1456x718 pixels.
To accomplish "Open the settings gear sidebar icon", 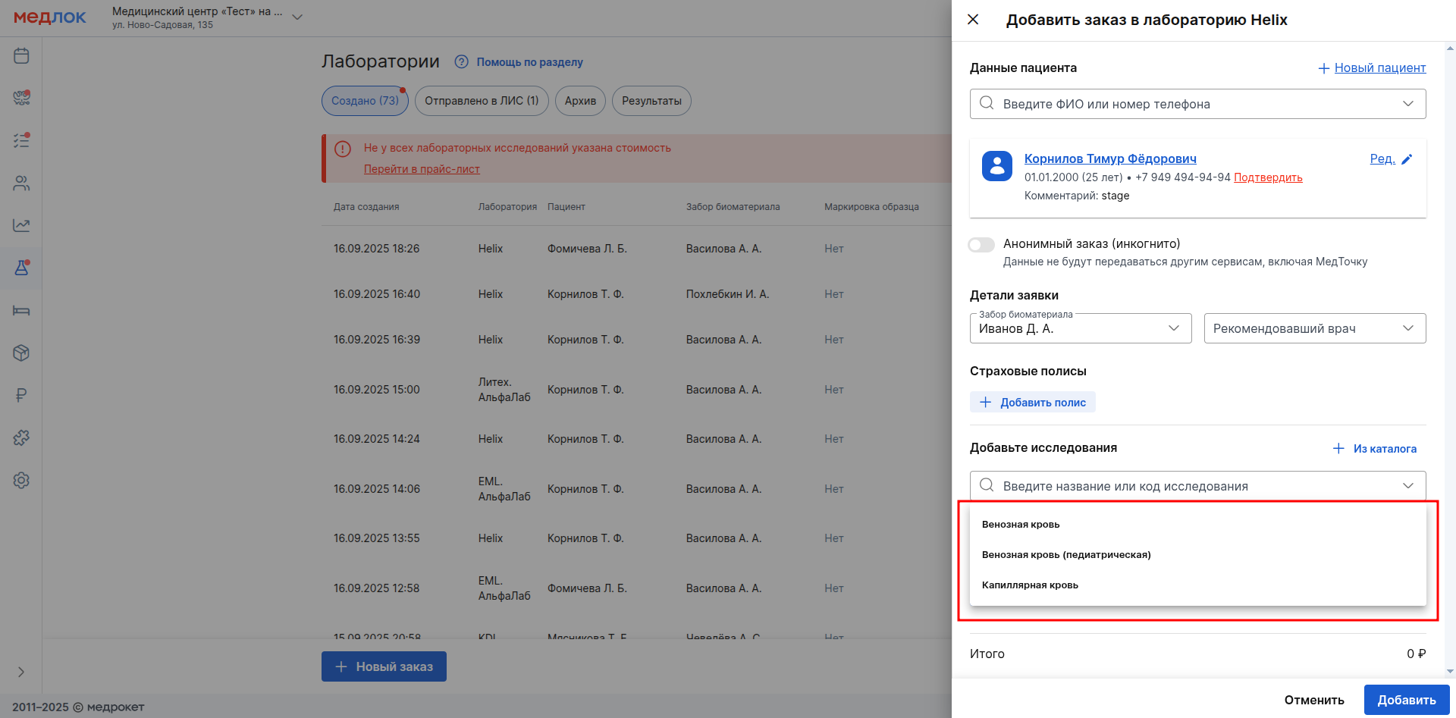I will [21, 480].
